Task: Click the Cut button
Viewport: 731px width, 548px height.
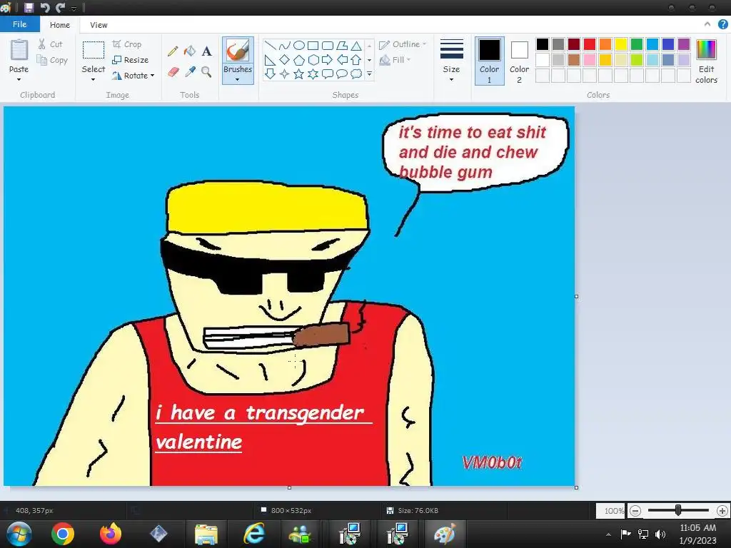Action: 51,44
